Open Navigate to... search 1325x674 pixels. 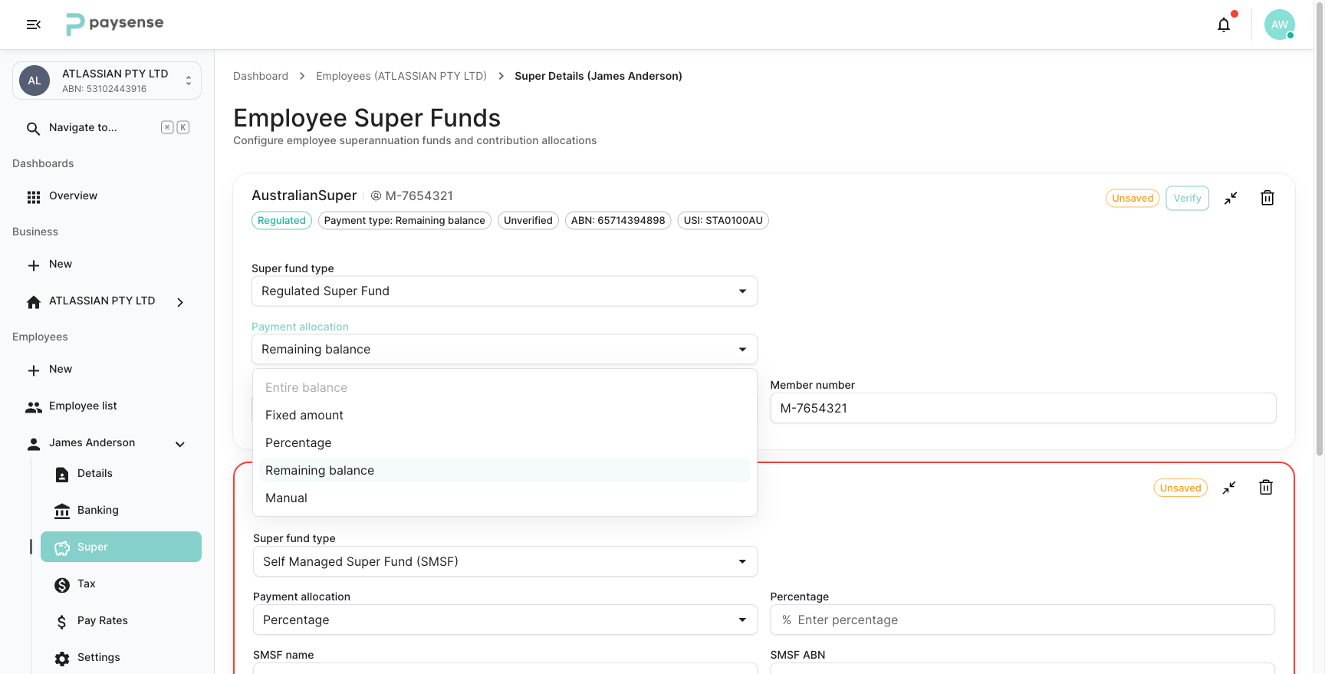107,128
